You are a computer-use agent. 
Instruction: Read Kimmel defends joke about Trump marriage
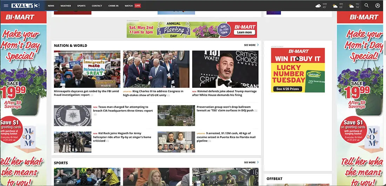point(224,93)
